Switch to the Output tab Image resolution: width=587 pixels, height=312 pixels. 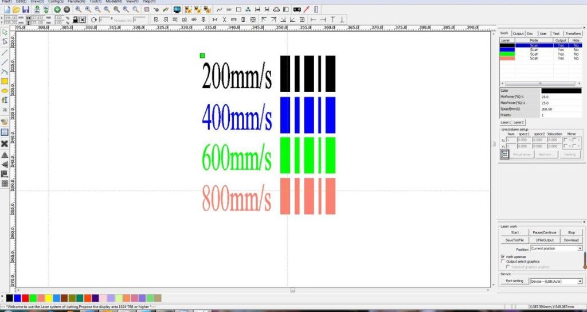coord(518,34)
